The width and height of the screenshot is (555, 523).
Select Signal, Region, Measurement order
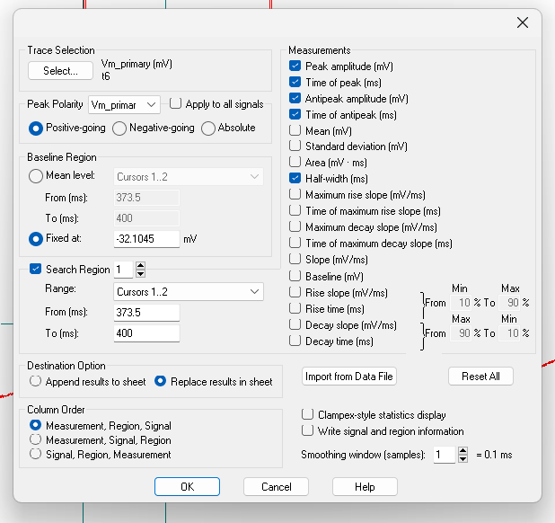coord(35,455)
